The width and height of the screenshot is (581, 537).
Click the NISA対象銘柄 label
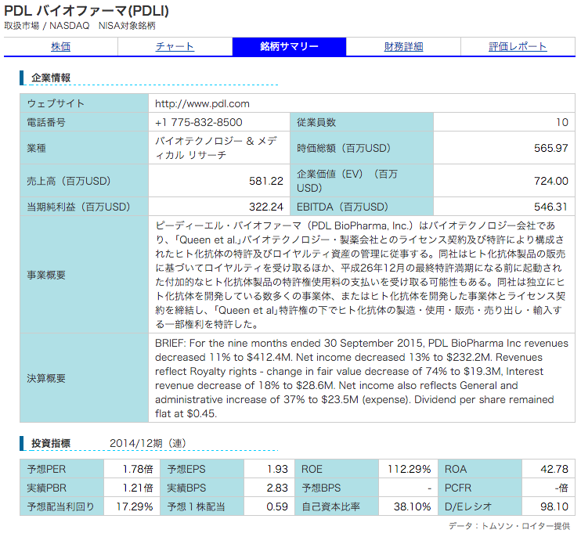(127, 26)
